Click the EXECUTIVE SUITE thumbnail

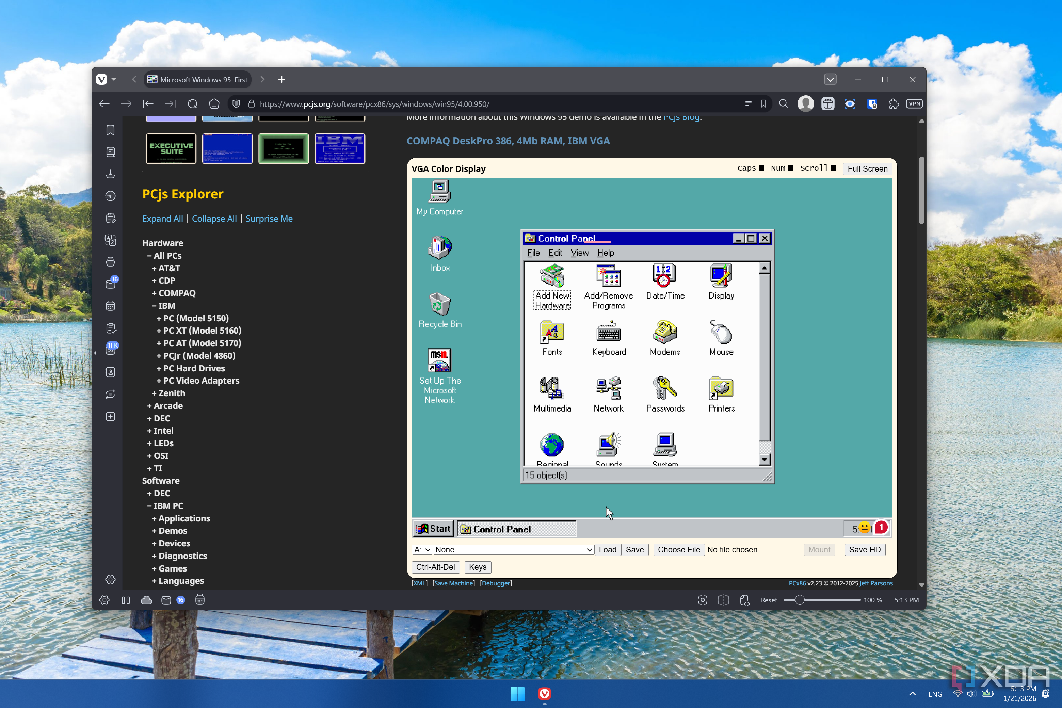coord(171,148)
